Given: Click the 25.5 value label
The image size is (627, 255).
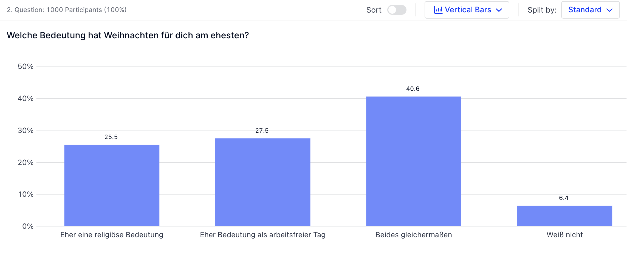Looking at the screenshot, I should pyautogui.click(x=111, y=137).
